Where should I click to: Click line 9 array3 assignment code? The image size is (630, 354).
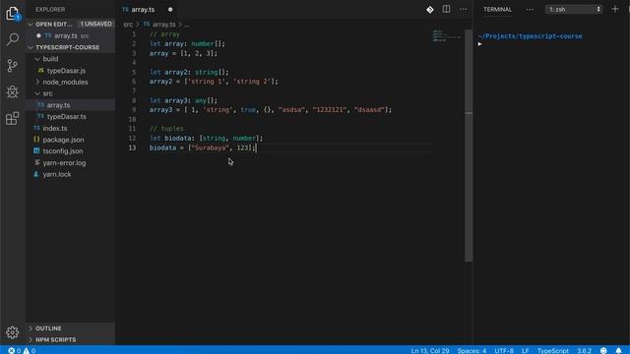271,109
